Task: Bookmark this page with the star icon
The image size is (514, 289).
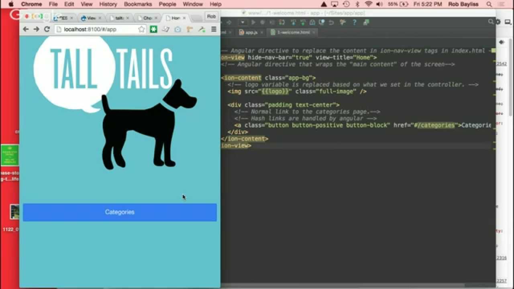Action: (x=141, y=29)
